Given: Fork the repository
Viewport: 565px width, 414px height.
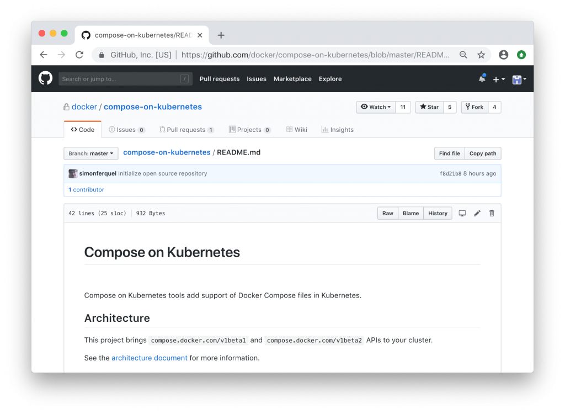Looking at the screenshot, I should 475,107.
